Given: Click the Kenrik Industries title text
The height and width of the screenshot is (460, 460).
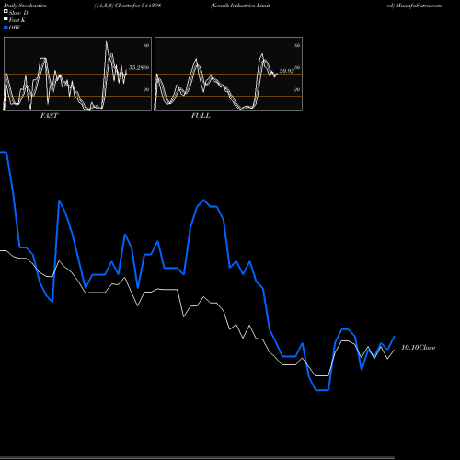Looking at the screenshot, I should (240, 6).
